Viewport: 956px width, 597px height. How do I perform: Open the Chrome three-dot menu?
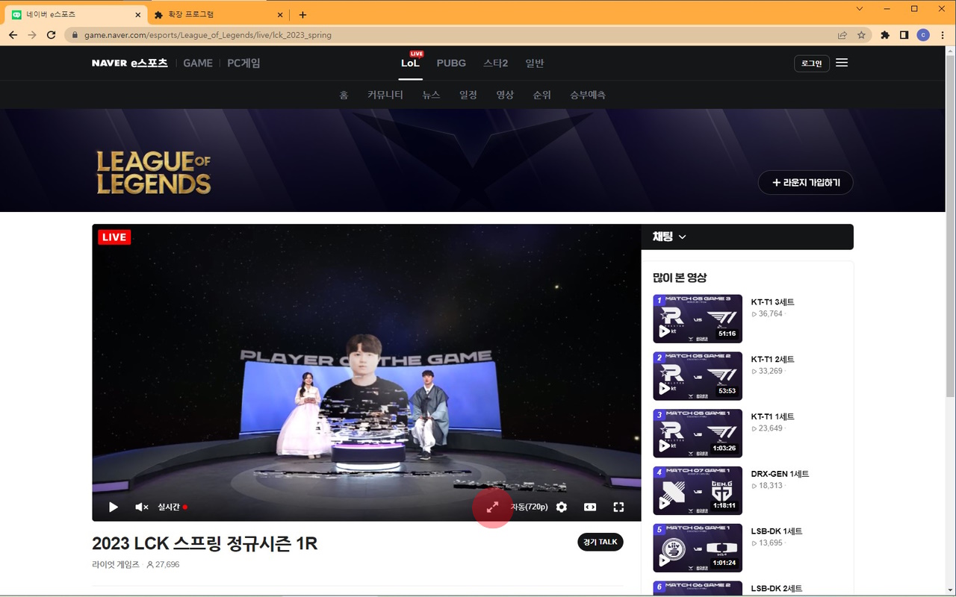(943, 35)
